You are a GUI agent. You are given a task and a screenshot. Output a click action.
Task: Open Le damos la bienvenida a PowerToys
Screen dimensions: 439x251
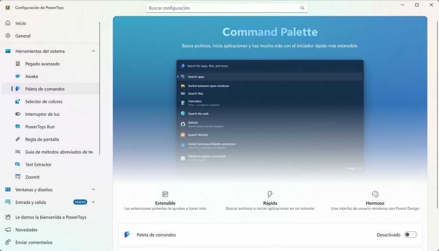coord(50,217)
